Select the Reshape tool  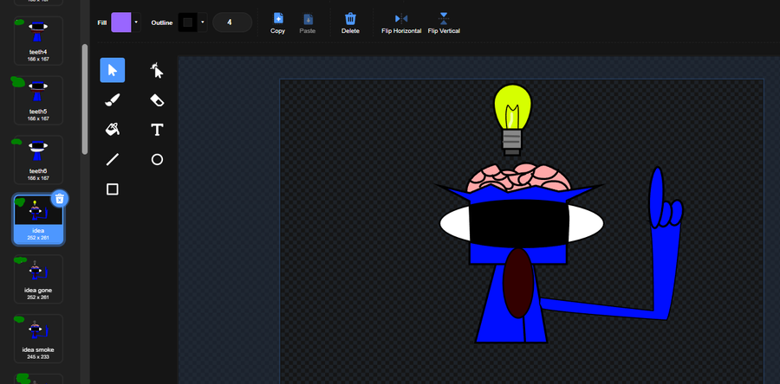click(157, 70)
